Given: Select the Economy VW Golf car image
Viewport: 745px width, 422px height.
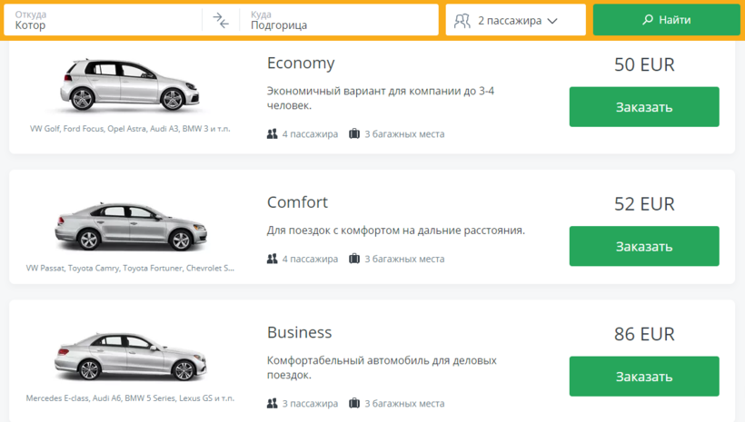Looking at the screenshot, I should (130, 85).
